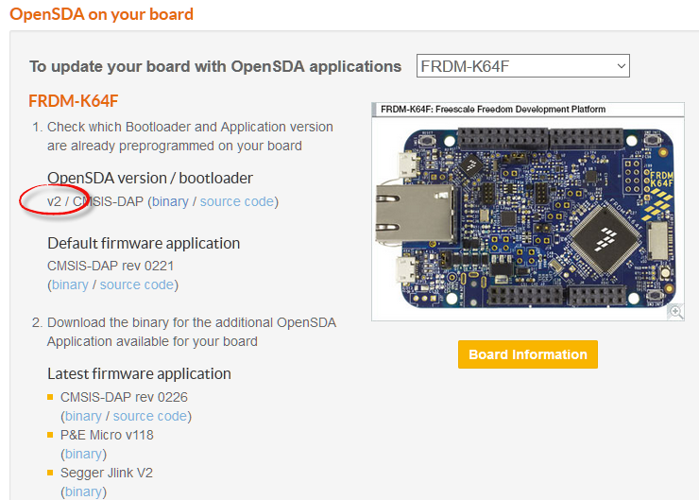This screenshot has width=699, height=500.
Task: Open the CMSIS-DAP rev 0221 source code link
Action: 136,284
